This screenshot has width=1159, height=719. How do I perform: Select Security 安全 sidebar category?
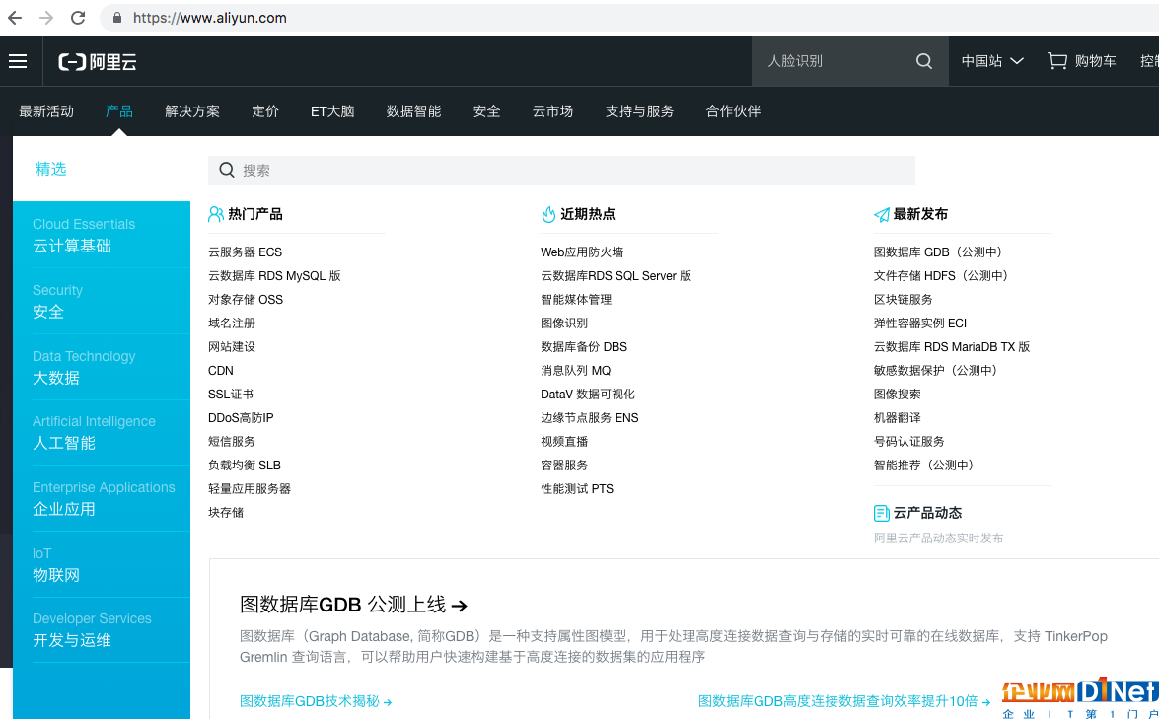[102, 301]
